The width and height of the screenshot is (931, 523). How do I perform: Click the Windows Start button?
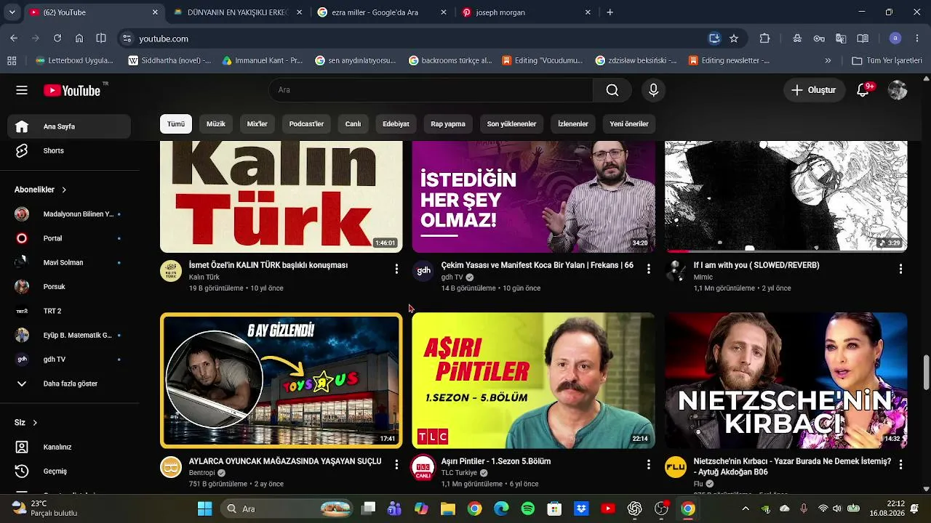tap(205, 508)
